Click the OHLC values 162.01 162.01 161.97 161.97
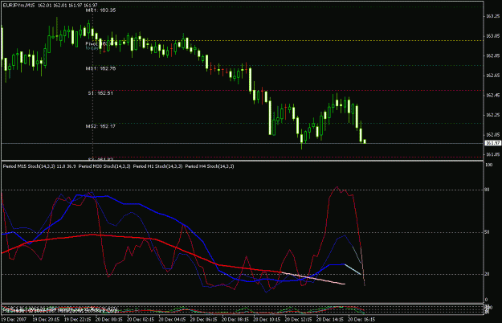Image resolution: width=502 pixels, height=323 pixels. [67, 5]
